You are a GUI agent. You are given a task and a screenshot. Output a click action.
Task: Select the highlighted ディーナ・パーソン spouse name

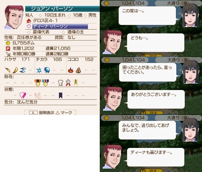point(60,27)
